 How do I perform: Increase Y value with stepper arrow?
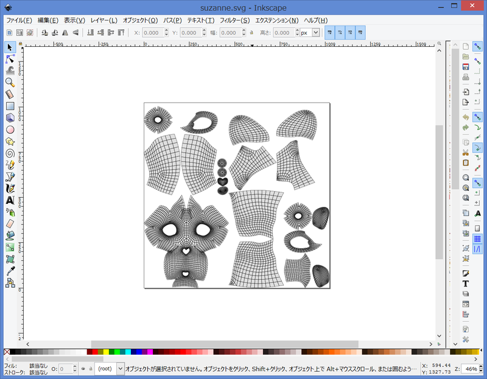click(x=204, y=30)
